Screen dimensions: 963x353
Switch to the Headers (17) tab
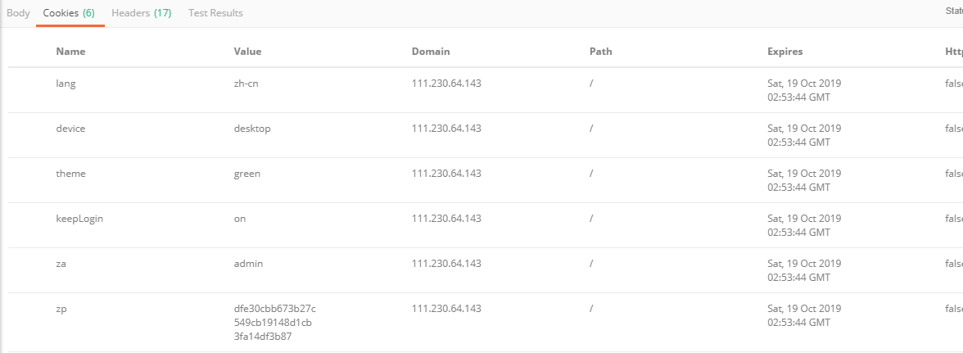click(141, 13)
